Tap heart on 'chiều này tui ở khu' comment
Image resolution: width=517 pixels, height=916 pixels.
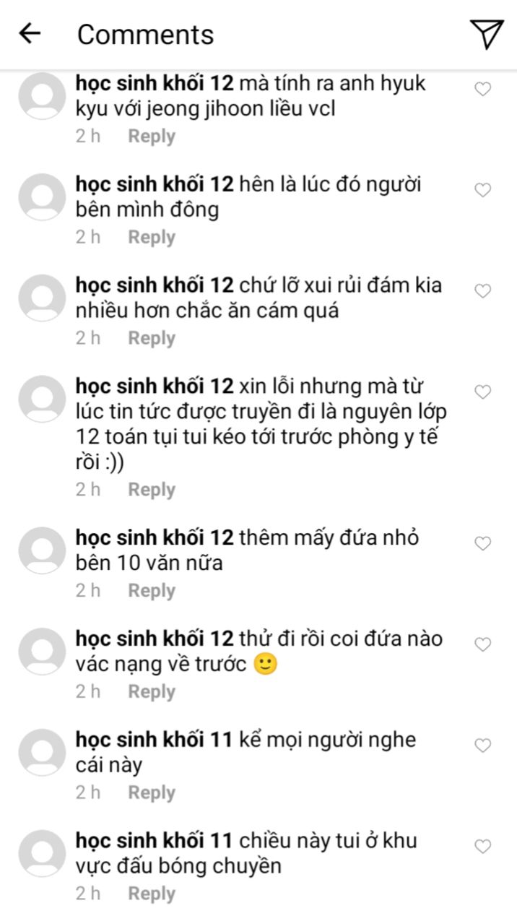click(x=482, y=846)
